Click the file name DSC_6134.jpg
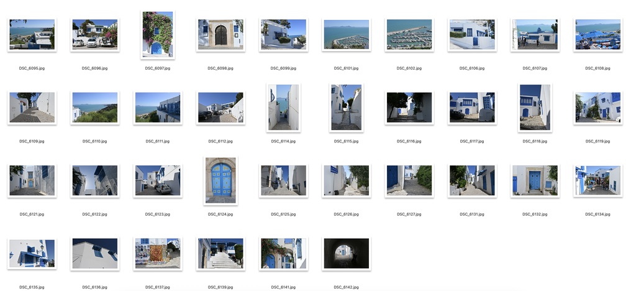 coord(598,214)
